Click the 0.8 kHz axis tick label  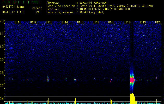click(x=2, y=73)
